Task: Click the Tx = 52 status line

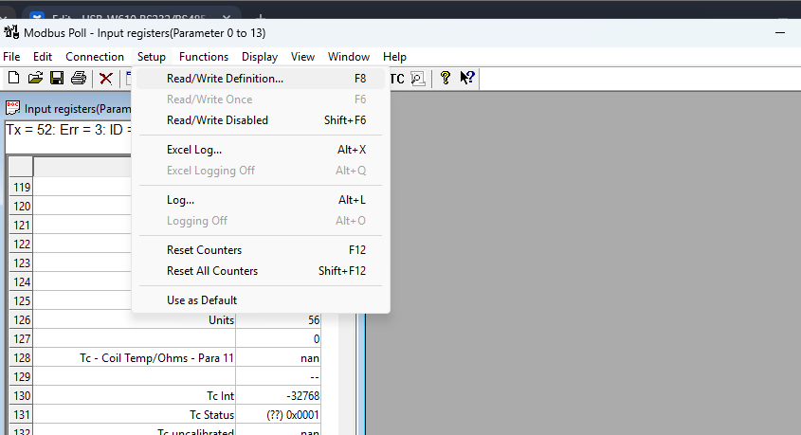Action: click(68, 130)
